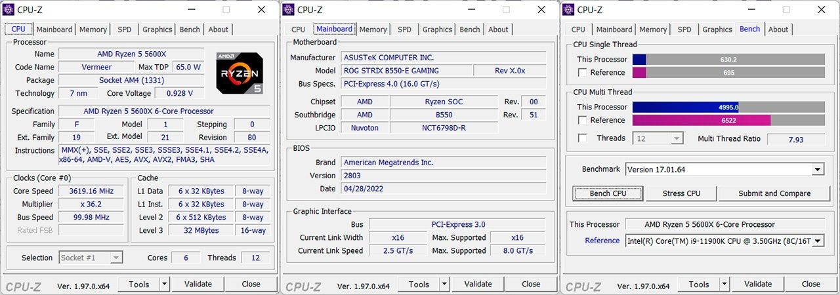Open the Tools dropdown arrow in middle window
Image resolution: width=840 pixels, height=295 pixels.
(x=444, y=285)
